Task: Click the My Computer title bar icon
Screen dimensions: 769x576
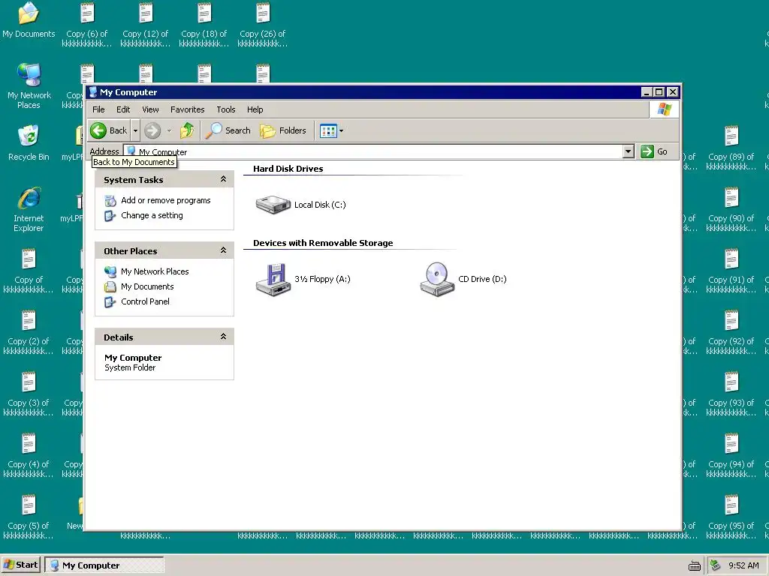Action: 92,92
